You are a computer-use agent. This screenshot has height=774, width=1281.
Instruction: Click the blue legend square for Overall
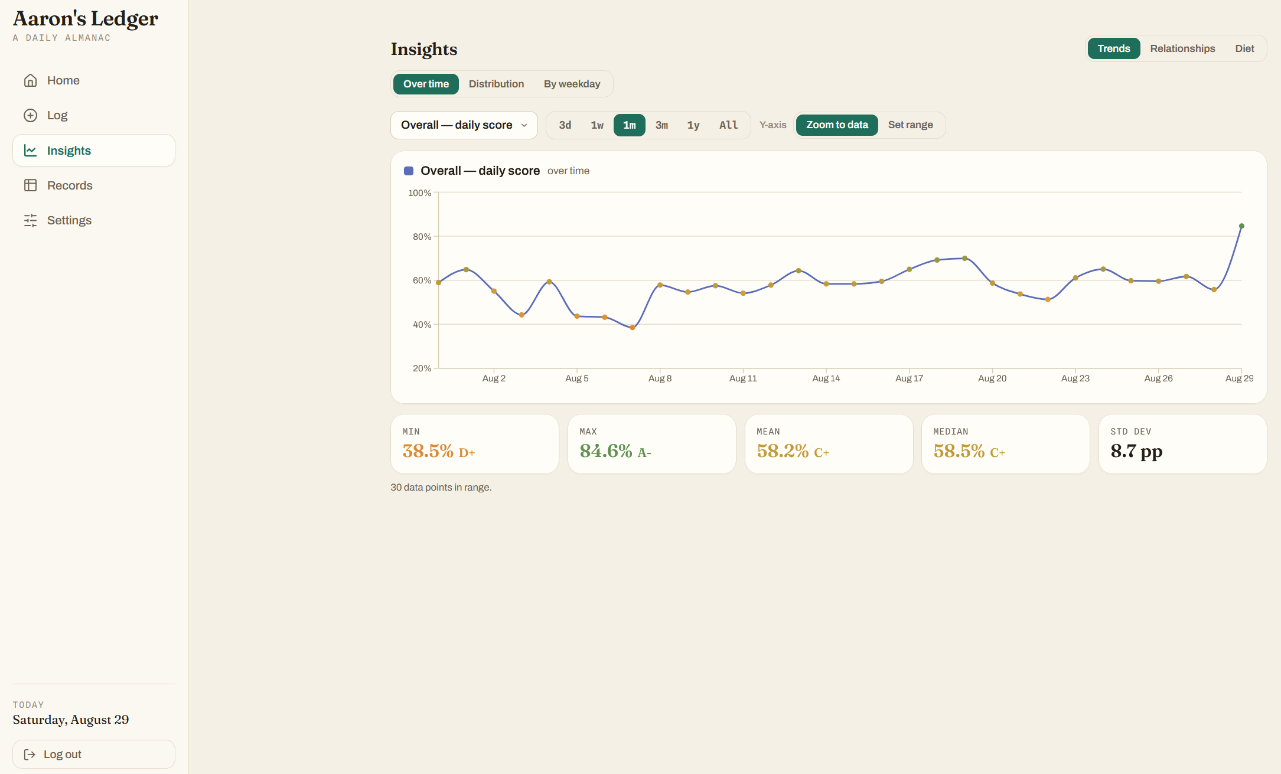pyautogui.click(x=408, y=171)
